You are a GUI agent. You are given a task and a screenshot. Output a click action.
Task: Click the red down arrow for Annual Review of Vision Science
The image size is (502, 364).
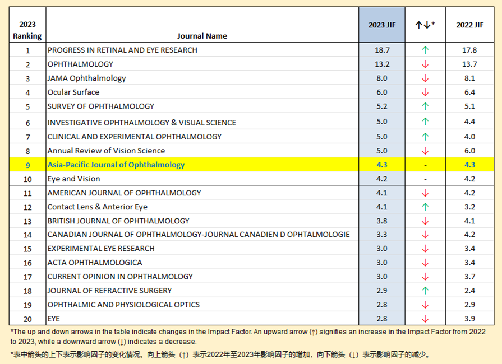(x=425, y=151)
